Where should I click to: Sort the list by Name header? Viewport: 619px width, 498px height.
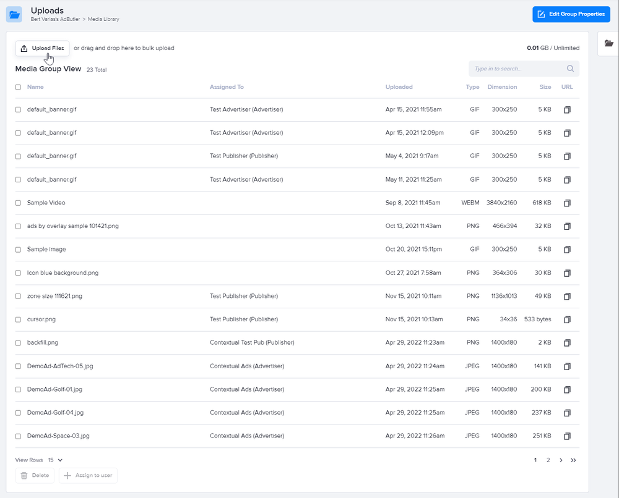tap(35, 87)
